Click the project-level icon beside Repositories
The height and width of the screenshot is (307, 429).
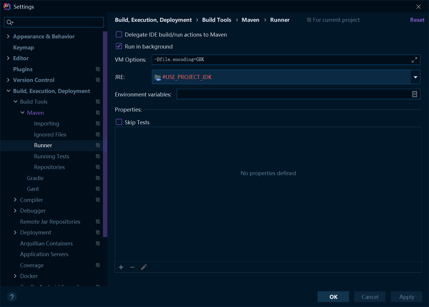[x=98, y=167]
